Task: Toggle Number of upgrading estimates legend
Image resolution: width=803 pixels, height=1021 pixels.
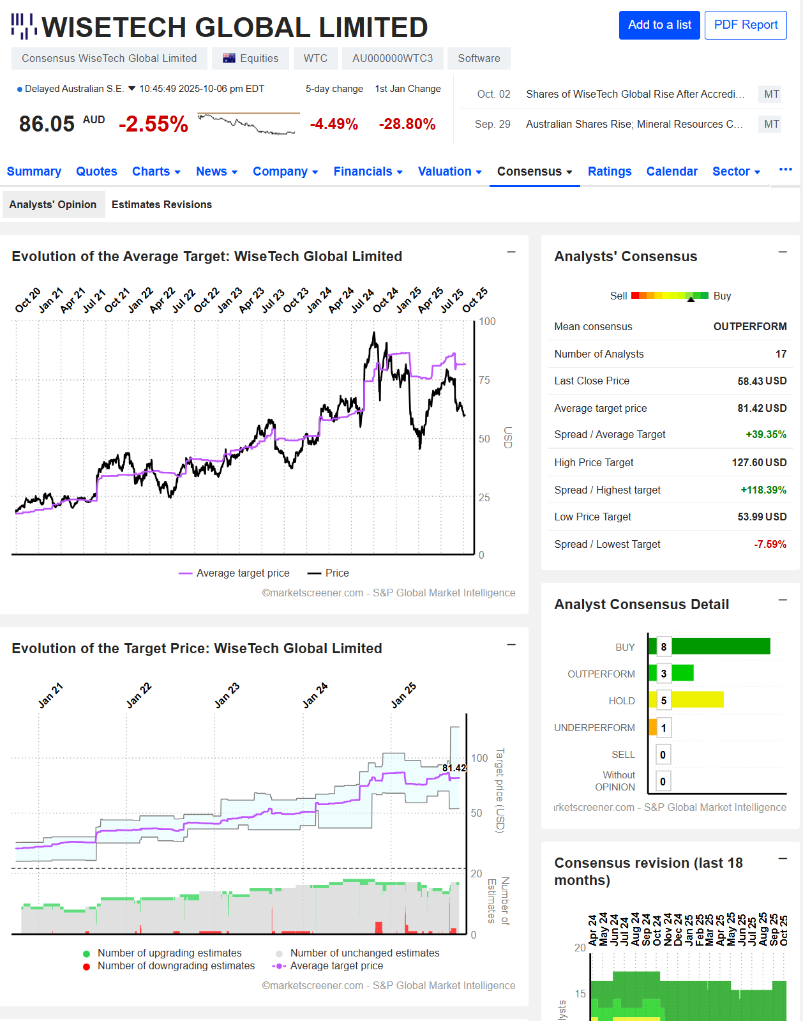Action: (x=163, y=953)
